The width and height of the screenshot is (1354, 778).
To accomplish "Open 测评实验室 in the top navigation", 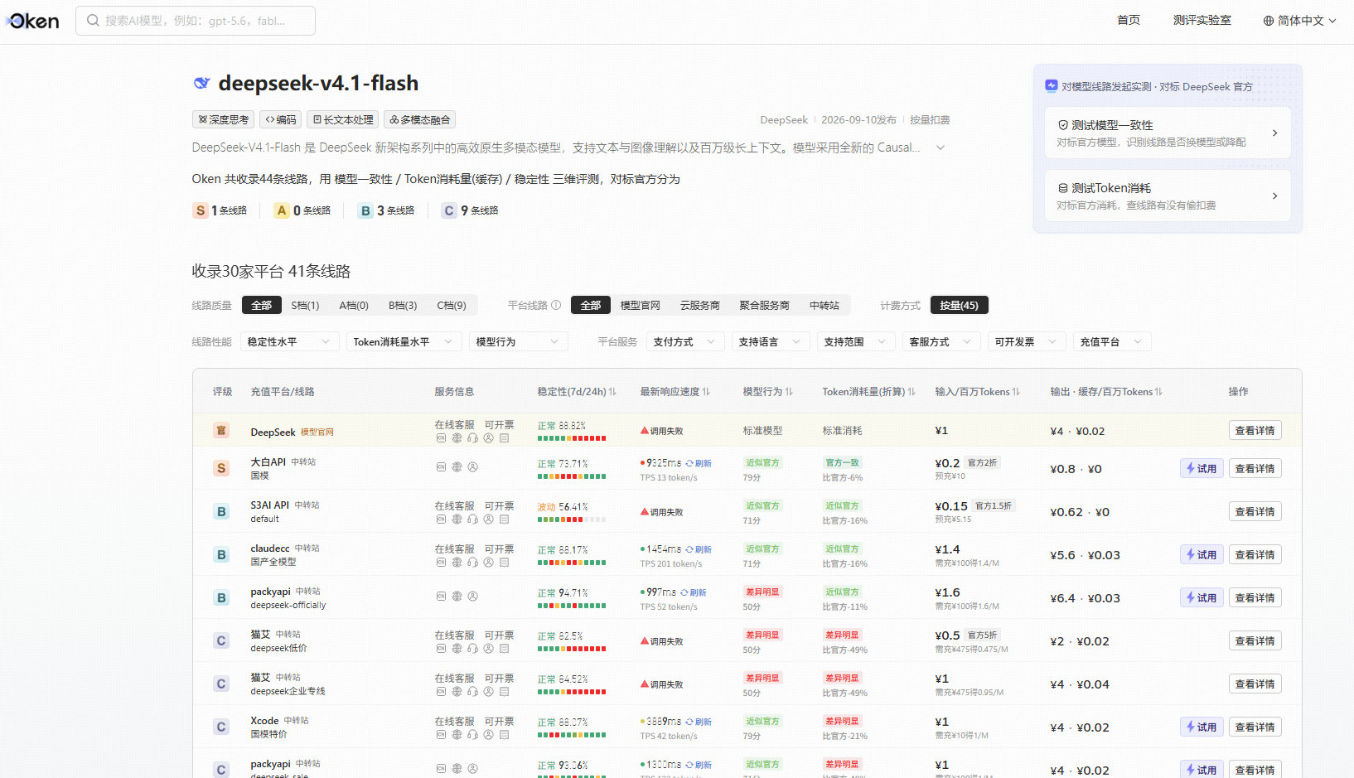I will [x=1202, y=21].
